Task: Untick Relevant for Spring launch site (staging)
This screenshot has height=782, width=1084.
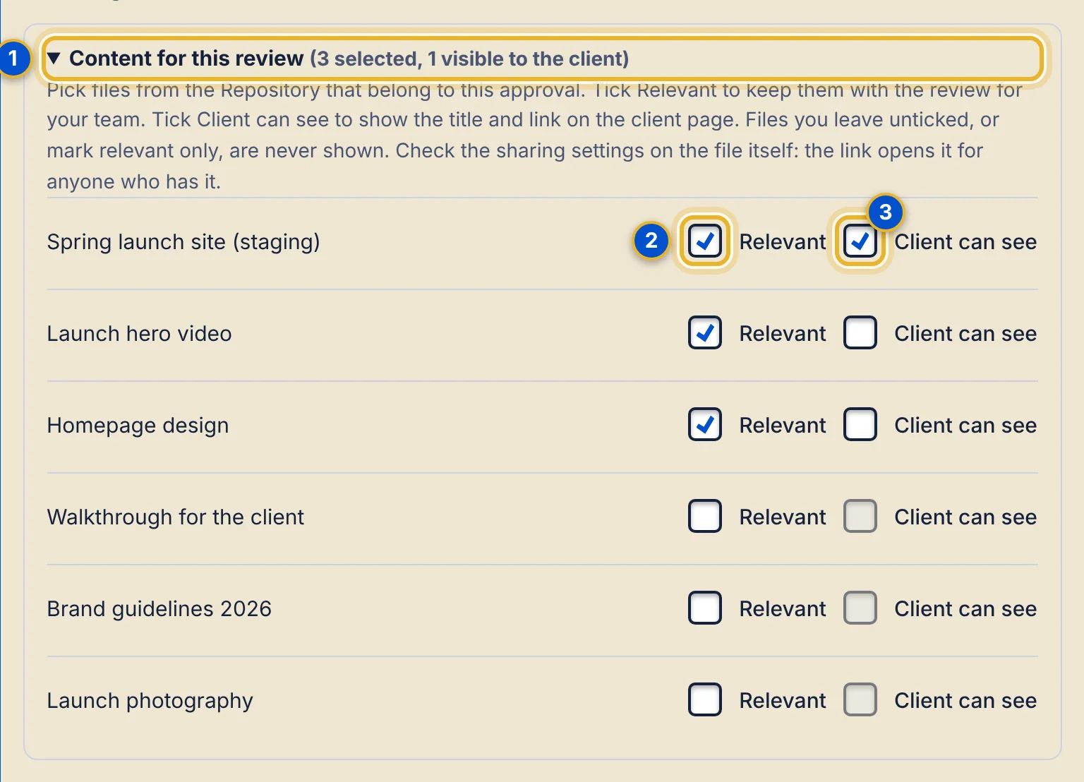Action: (705, 241)
